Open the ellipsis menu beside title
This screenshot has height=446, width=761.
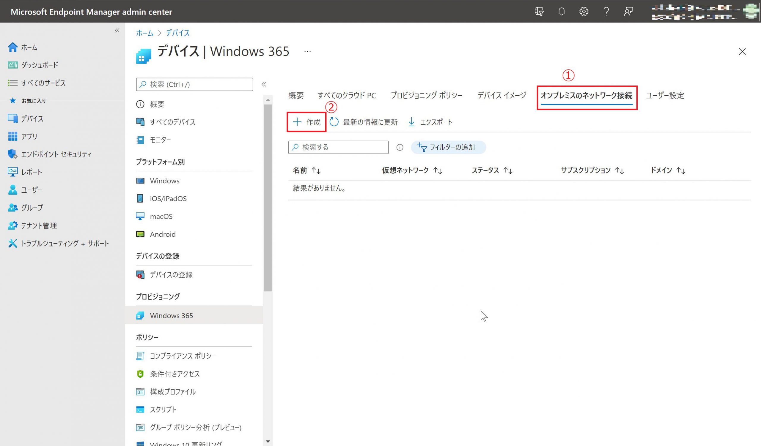coord(307,52)
